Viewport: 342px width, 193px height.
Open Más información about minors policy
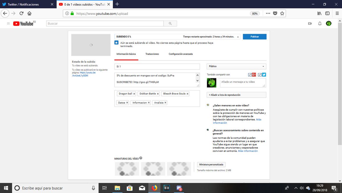(x=237, y=121)
